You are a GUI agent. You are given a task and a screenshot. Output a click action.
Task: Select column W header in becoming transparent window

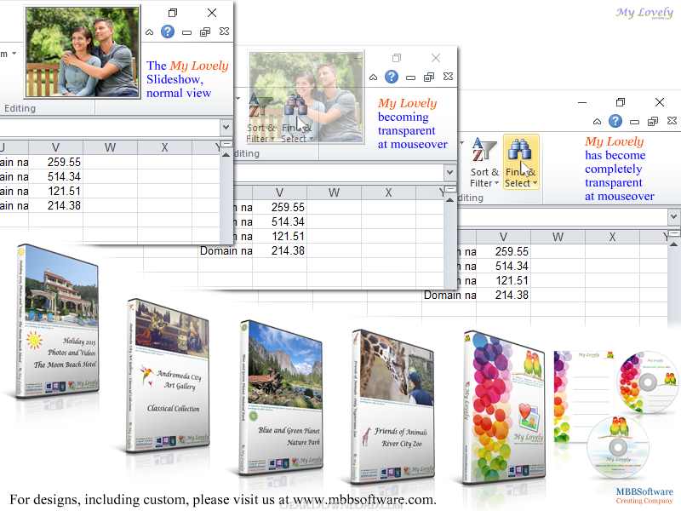coord(334,193)
